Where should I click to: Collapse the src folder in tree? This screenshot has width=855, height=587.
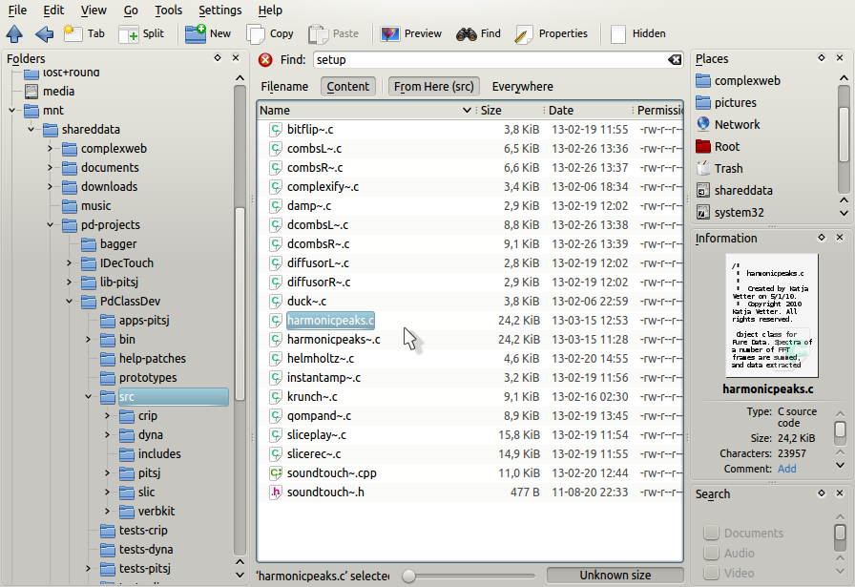[89, 397]
